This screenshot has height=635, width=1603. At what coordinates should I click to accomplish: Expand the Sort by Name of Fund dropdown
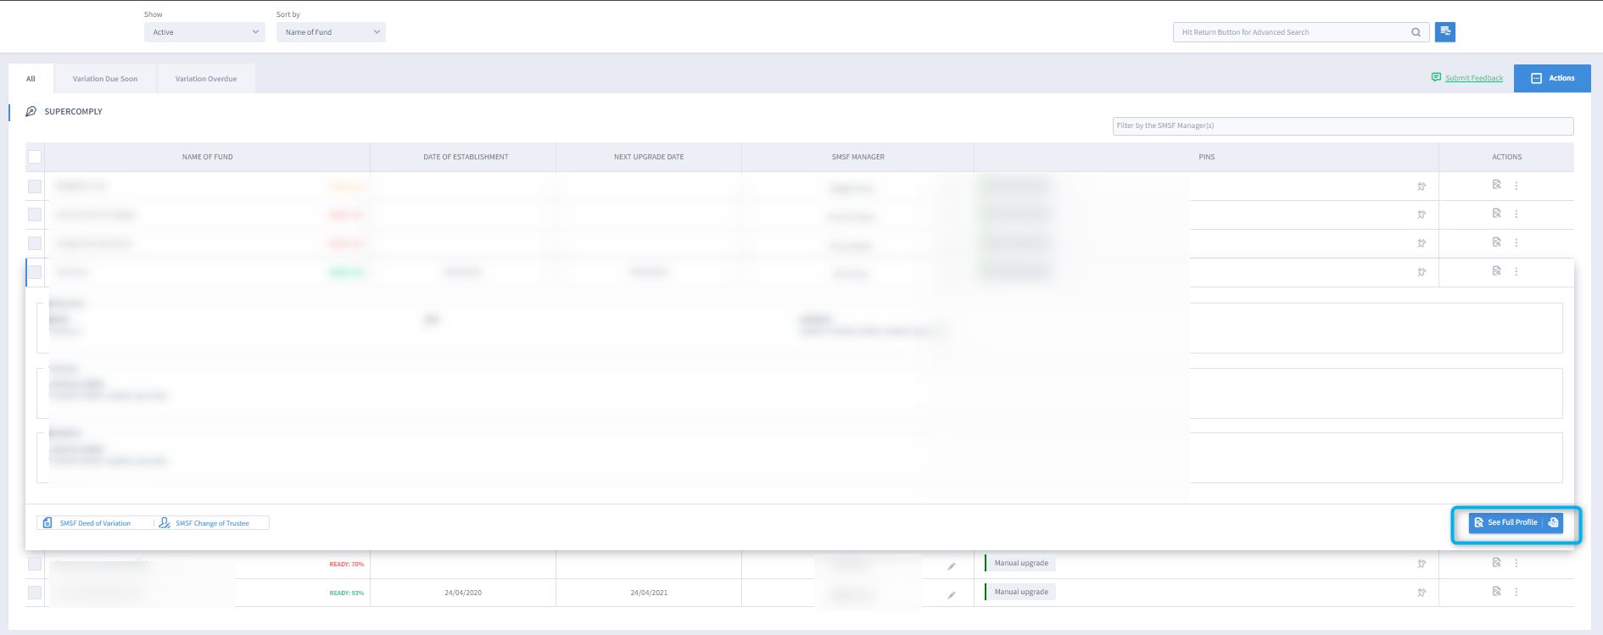(331, 32)
